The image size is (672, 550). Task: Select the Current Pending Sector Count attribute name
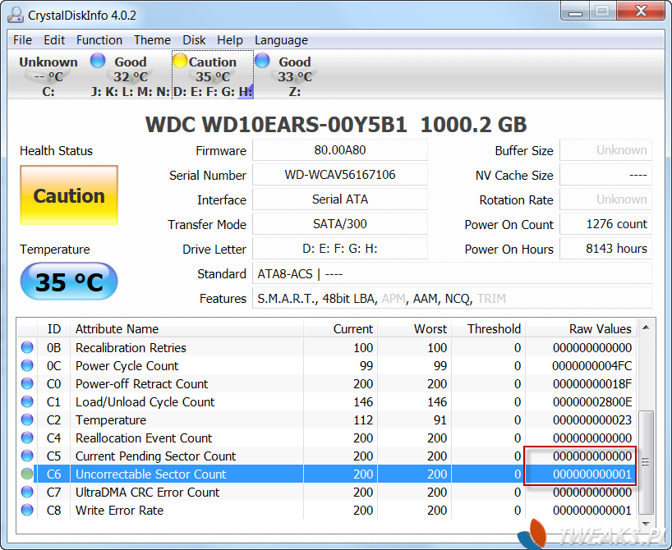(155, 456)
